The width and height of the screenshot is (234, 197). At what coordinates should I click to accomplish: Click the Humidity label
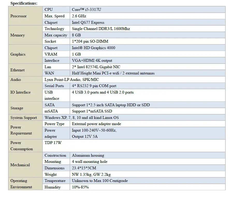53,187
